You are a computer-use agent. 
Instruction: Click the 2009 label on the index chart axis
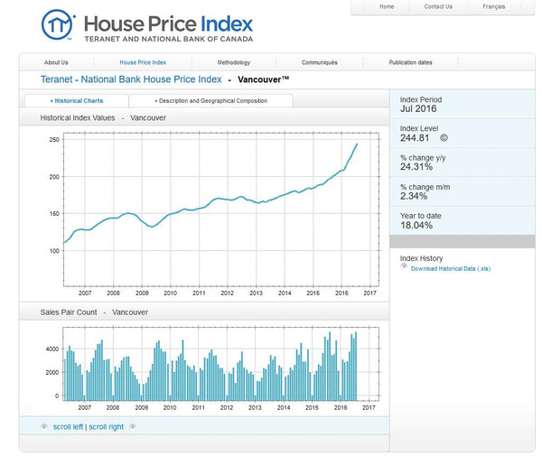pyautogui.click(x=142, y=293)
